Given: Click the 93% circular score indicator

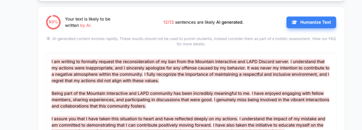Looking at the screenshot, I should pyautogui.click(x=53, y=22).
